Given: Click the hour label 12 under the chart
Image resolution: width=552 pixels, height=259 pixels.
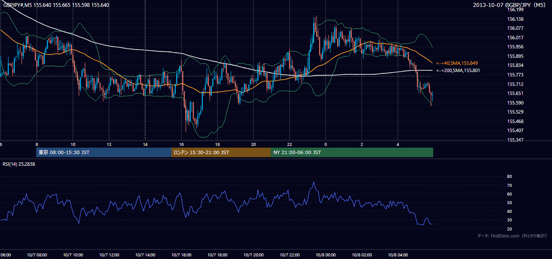Looking at the screenshot, I should 109,145.
